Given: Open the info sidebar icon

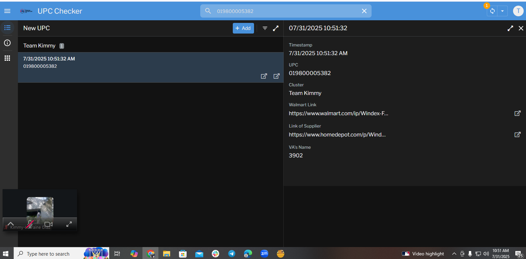Looking at the screenshot, I should (7, 43).
